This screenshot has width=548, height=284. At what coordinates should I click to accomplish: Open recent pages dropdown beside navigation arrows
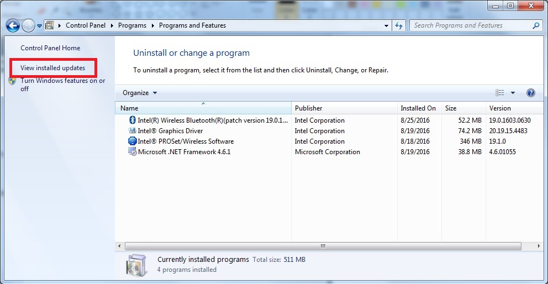(x=39, y=26)
